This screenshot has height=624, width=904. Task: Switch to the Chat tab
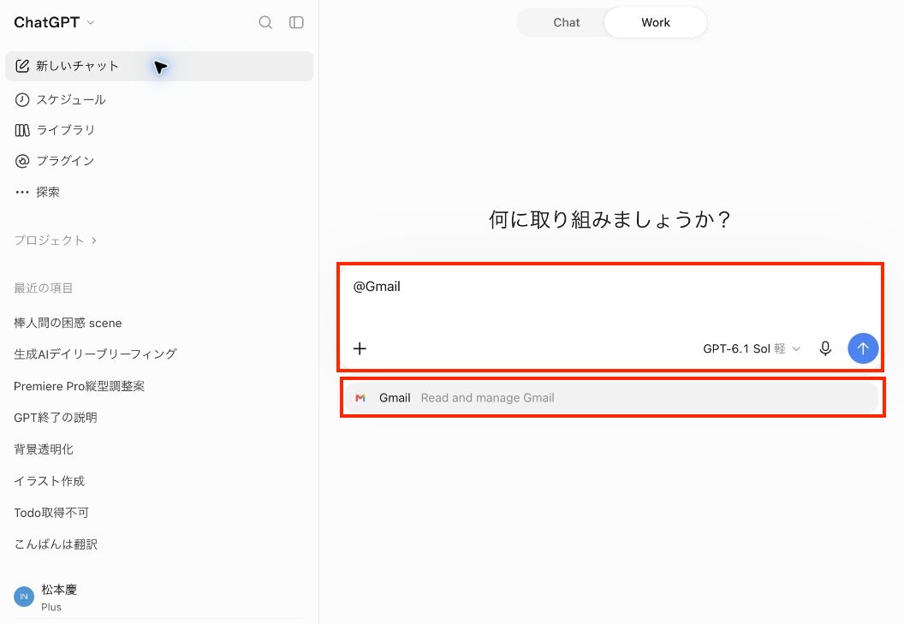click(566, 22)
